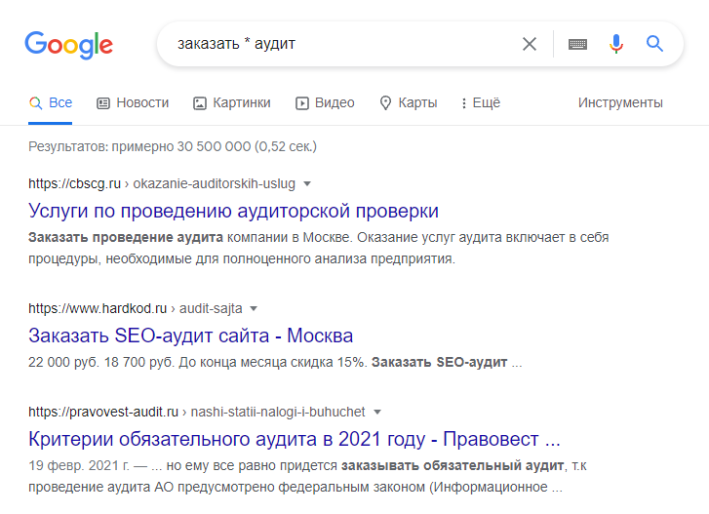The height and width of the screenshot is (514, 709).
Task: Switch to the Картинки tab
Action: [231, 103]
